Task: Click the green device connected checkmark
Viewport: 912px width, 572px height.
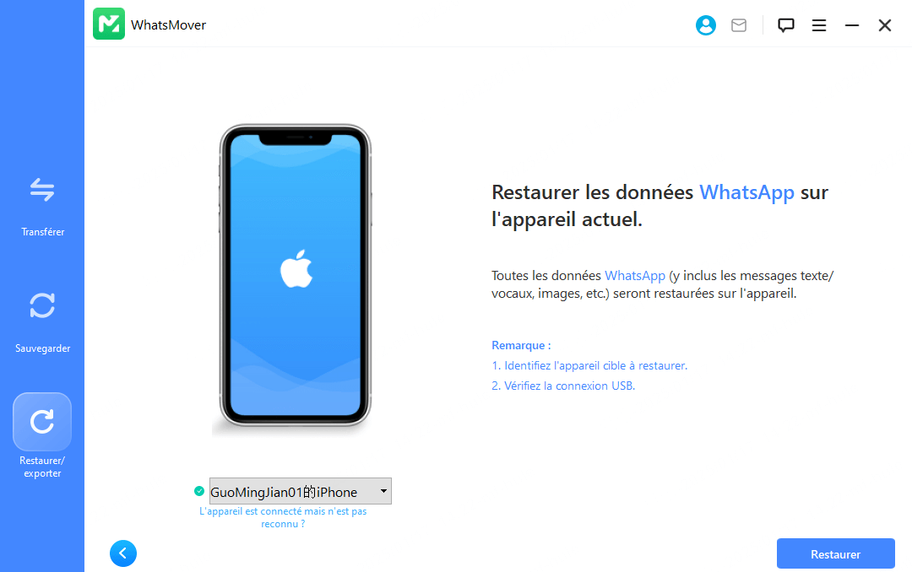Action: point(199,491)
